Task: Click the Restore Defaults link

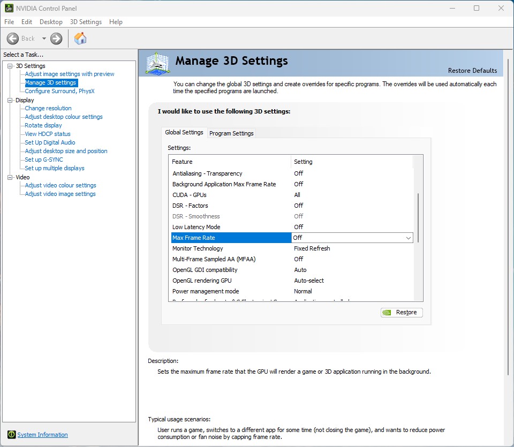Action: 472,71
